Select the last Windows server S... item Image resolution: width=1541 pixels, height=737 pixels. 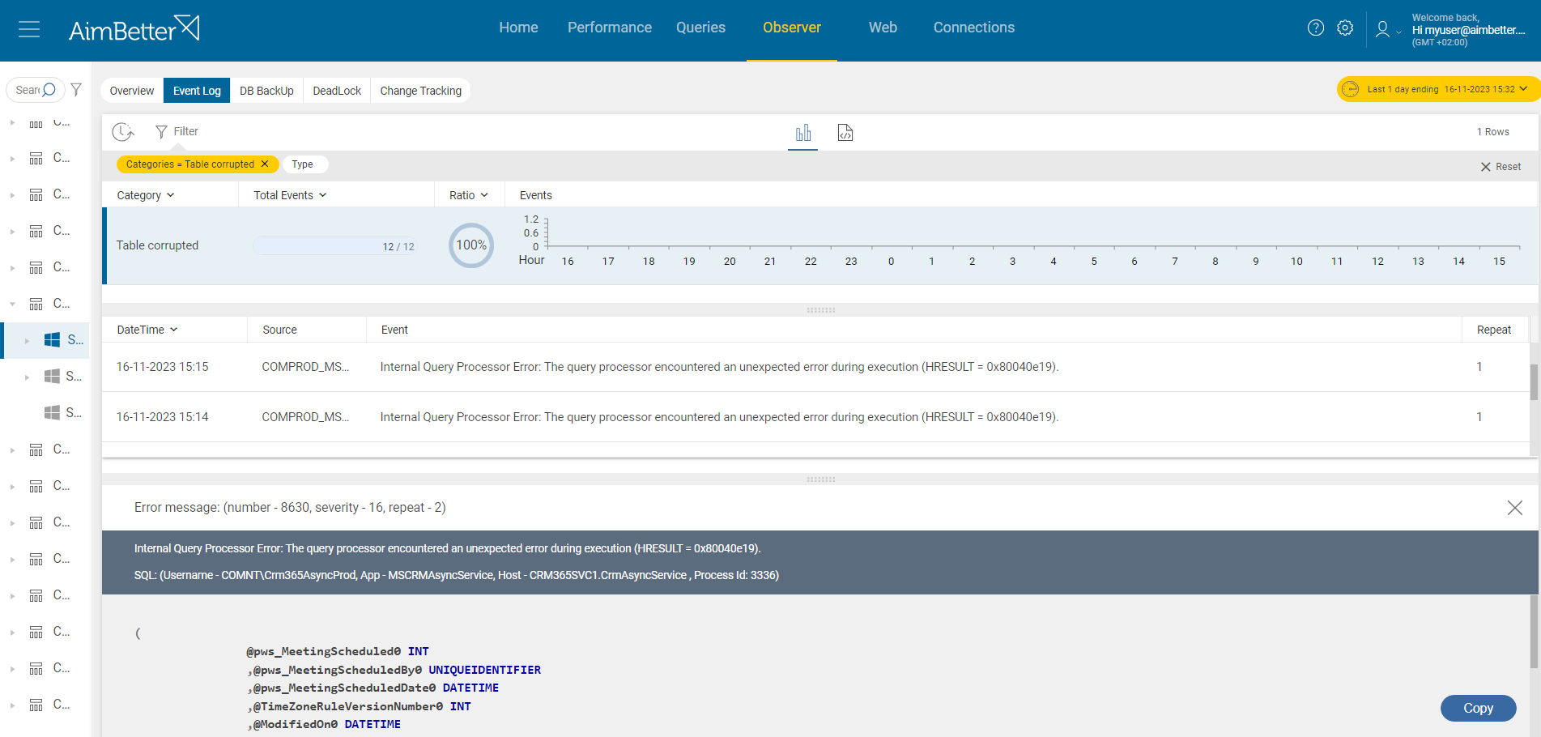click(63, 413)
